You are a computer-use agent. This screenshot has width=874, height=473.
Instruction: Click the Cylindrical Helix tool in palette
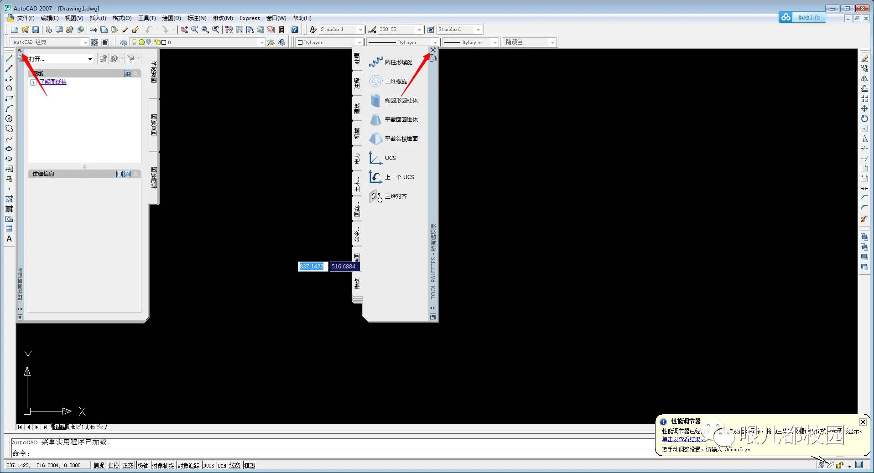coord(390,62)
